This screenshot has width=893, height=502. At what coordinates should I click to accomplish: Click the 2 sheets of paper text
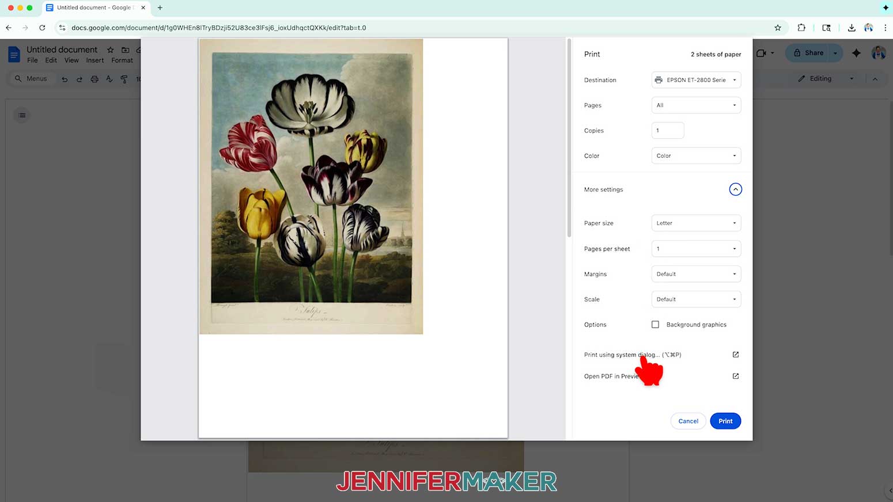(x=716, y=54)
